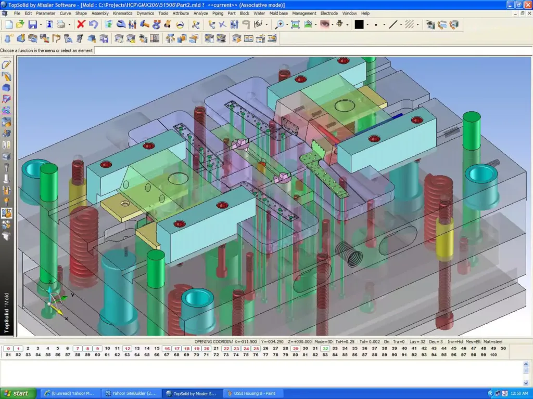Click the eye render mode icon
Image resolution: width=533 pixels, height=399 pixels.
[x=326, y=24]
